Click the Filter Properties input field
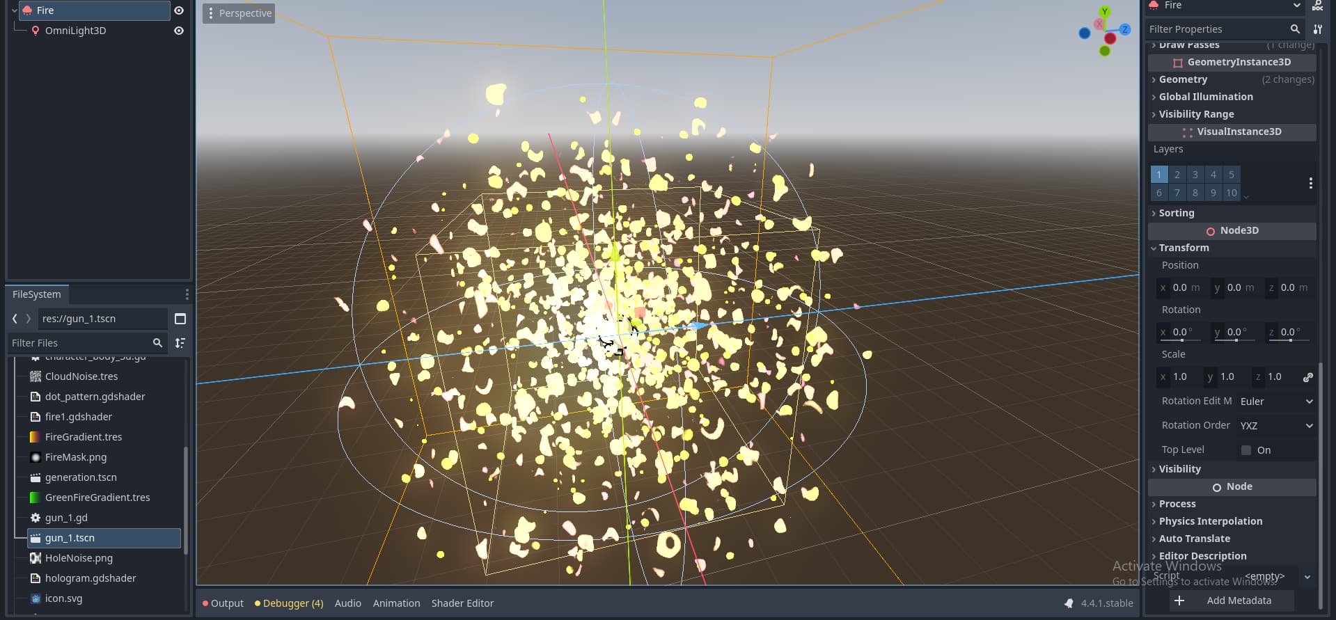 coord(1224,29)
